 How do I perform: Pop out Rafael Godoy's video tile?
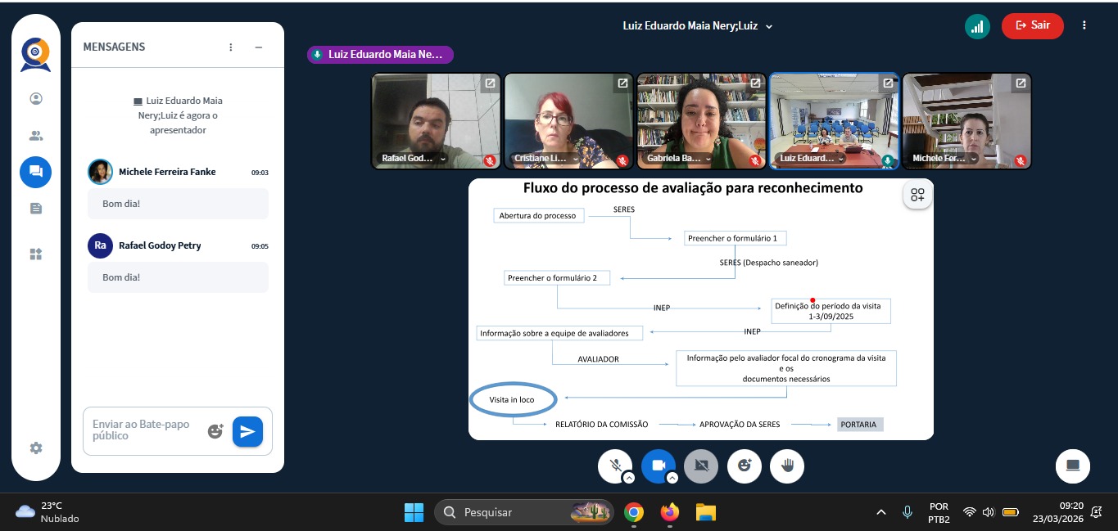click(x=489, y=83)
